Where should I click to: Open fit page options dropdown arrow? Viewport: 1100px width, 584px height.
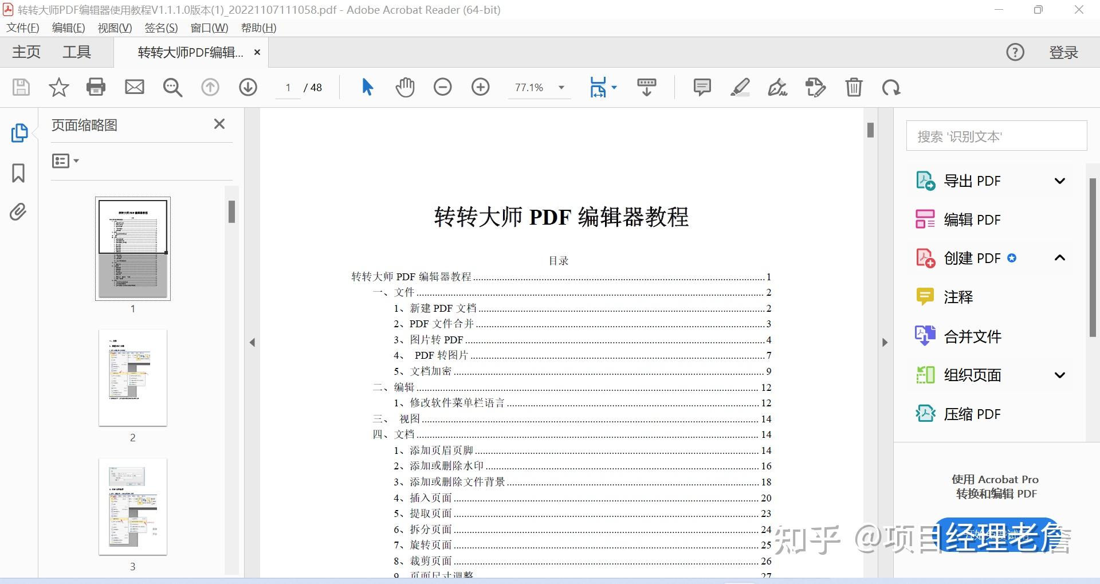coord(614,87)
